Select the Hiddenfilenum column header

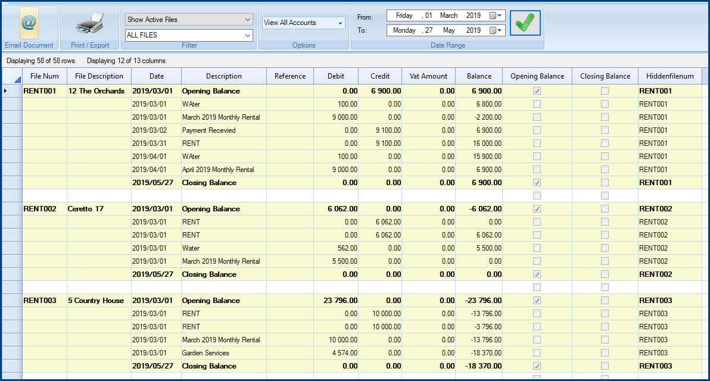[x=670, y=76]
